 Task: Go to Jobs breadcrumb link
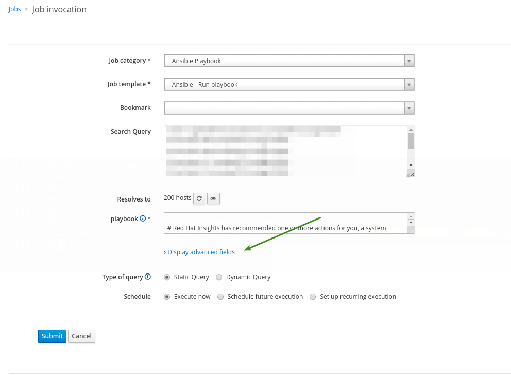click(x=14, y=9)
